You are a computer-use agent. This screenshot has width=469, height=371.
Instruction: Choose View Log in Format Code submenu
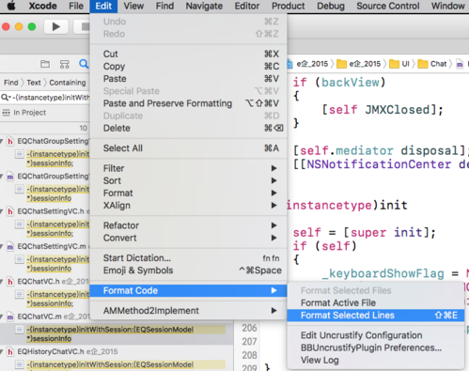pos(375,361)
